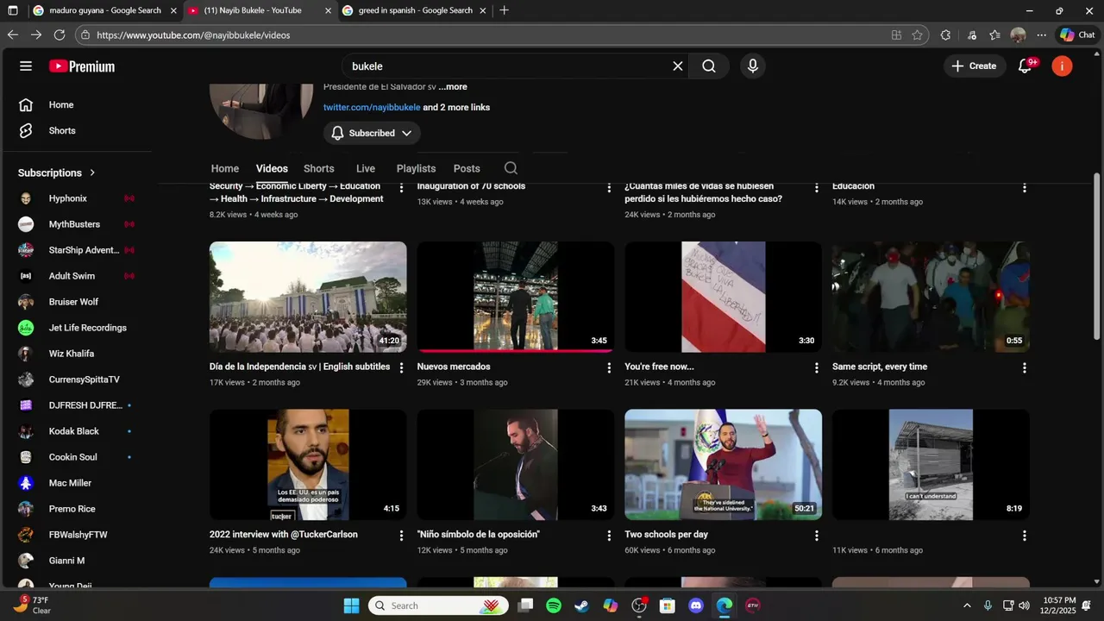
Task: Play the Día de la Independencia thumbnail
Action: [308, 297]
